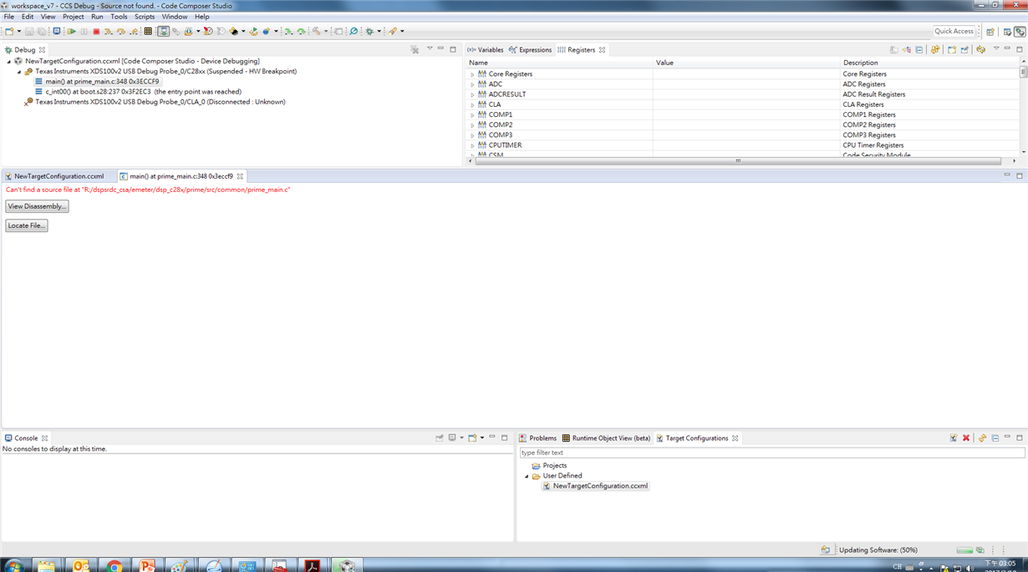Viewport: 1028px width, 572px height.
Task: Click the red X delete icon in Target Configurations
Action: point(966,438)
